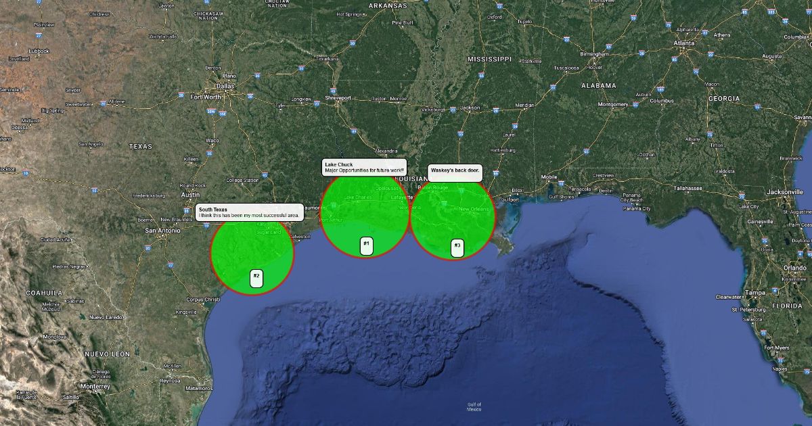
Task: Click the Matamoros city label
Action: click(x=199, y=389)
